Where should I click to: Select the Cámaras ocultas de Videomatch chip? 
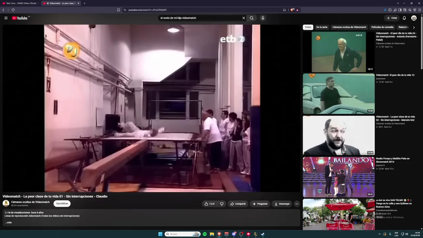349,27
